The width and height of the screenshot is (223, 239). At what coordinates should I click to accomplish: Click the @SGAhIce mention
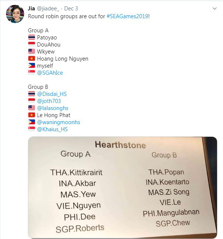coord(50,73)
